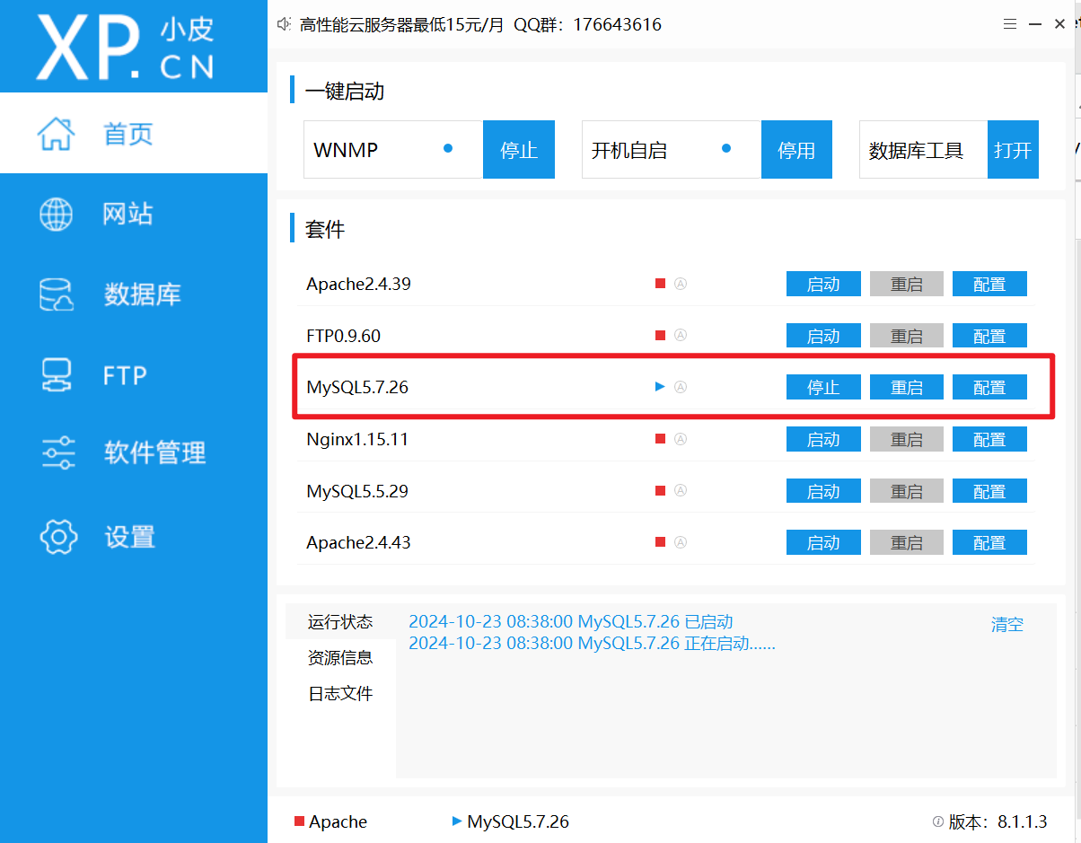Click the WNMP suite selector box
The image size is (1081, 843).
(x=393, y=150)
